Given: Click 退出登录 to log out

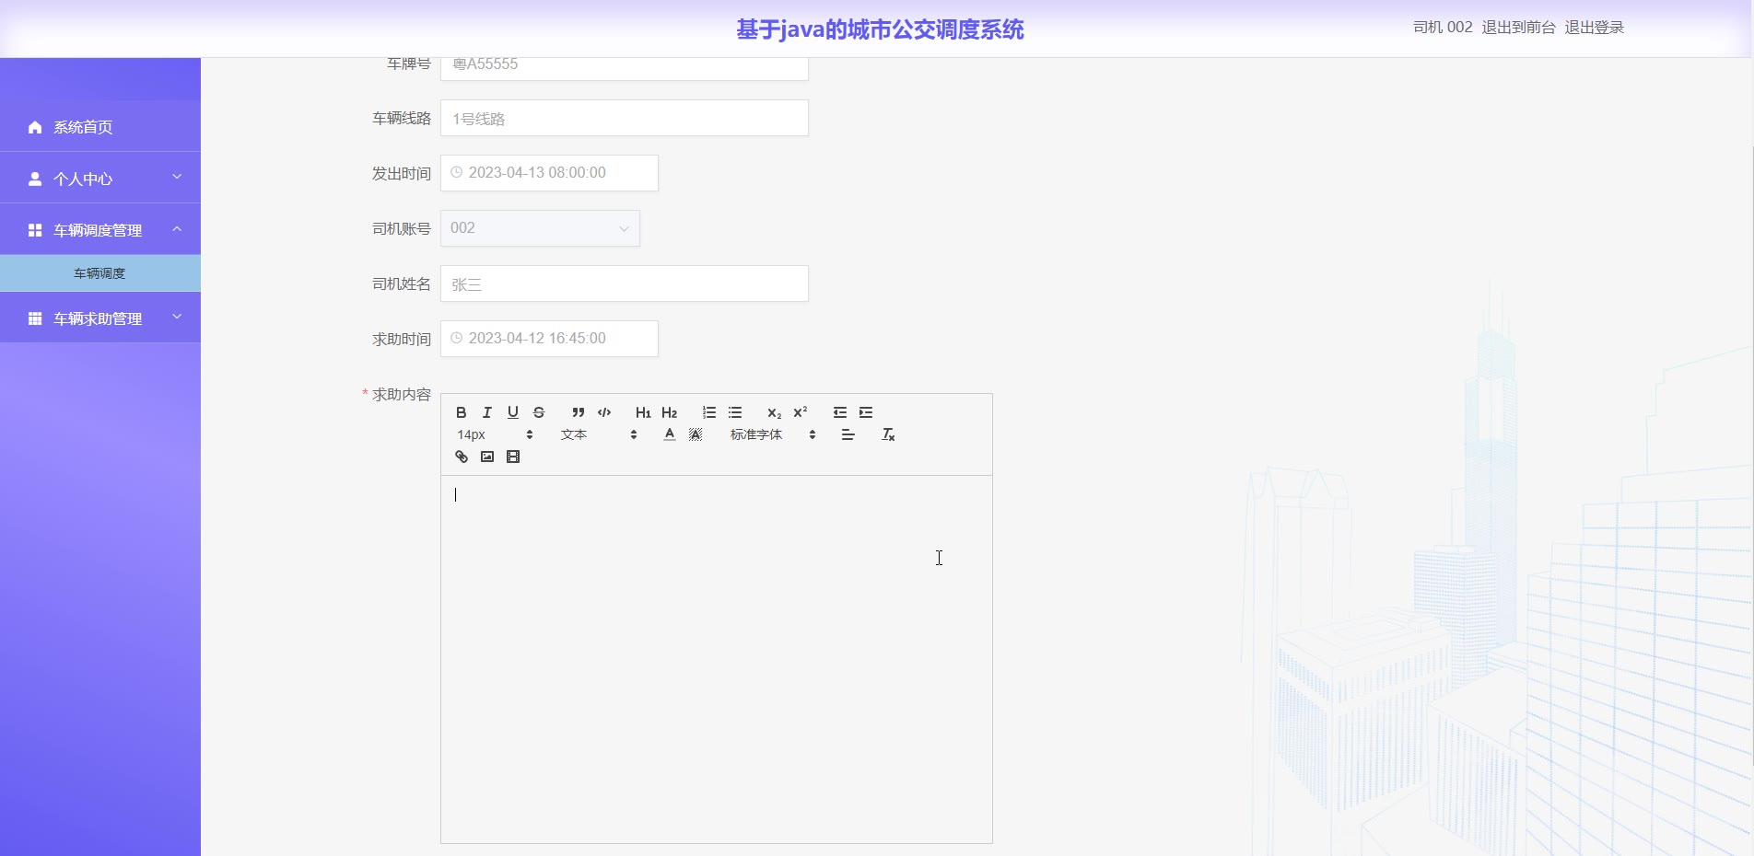Looking at the screenshot, I should [1594, 28].
